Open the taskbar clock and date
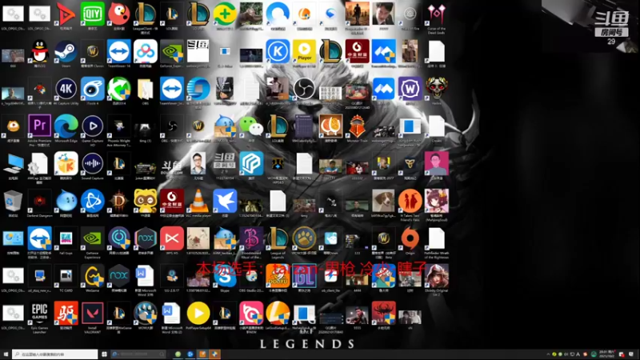The image size is (640, 360). coord(607,354)
